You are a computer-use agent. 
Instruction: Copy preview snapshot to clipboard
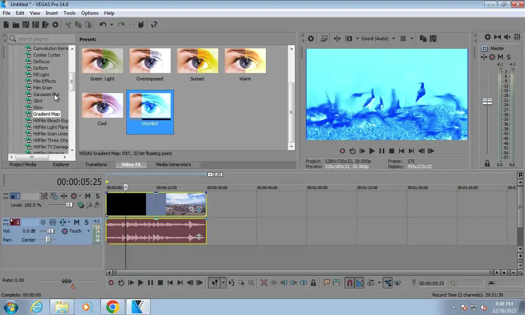pyautogui.click(x=423, y=39)
